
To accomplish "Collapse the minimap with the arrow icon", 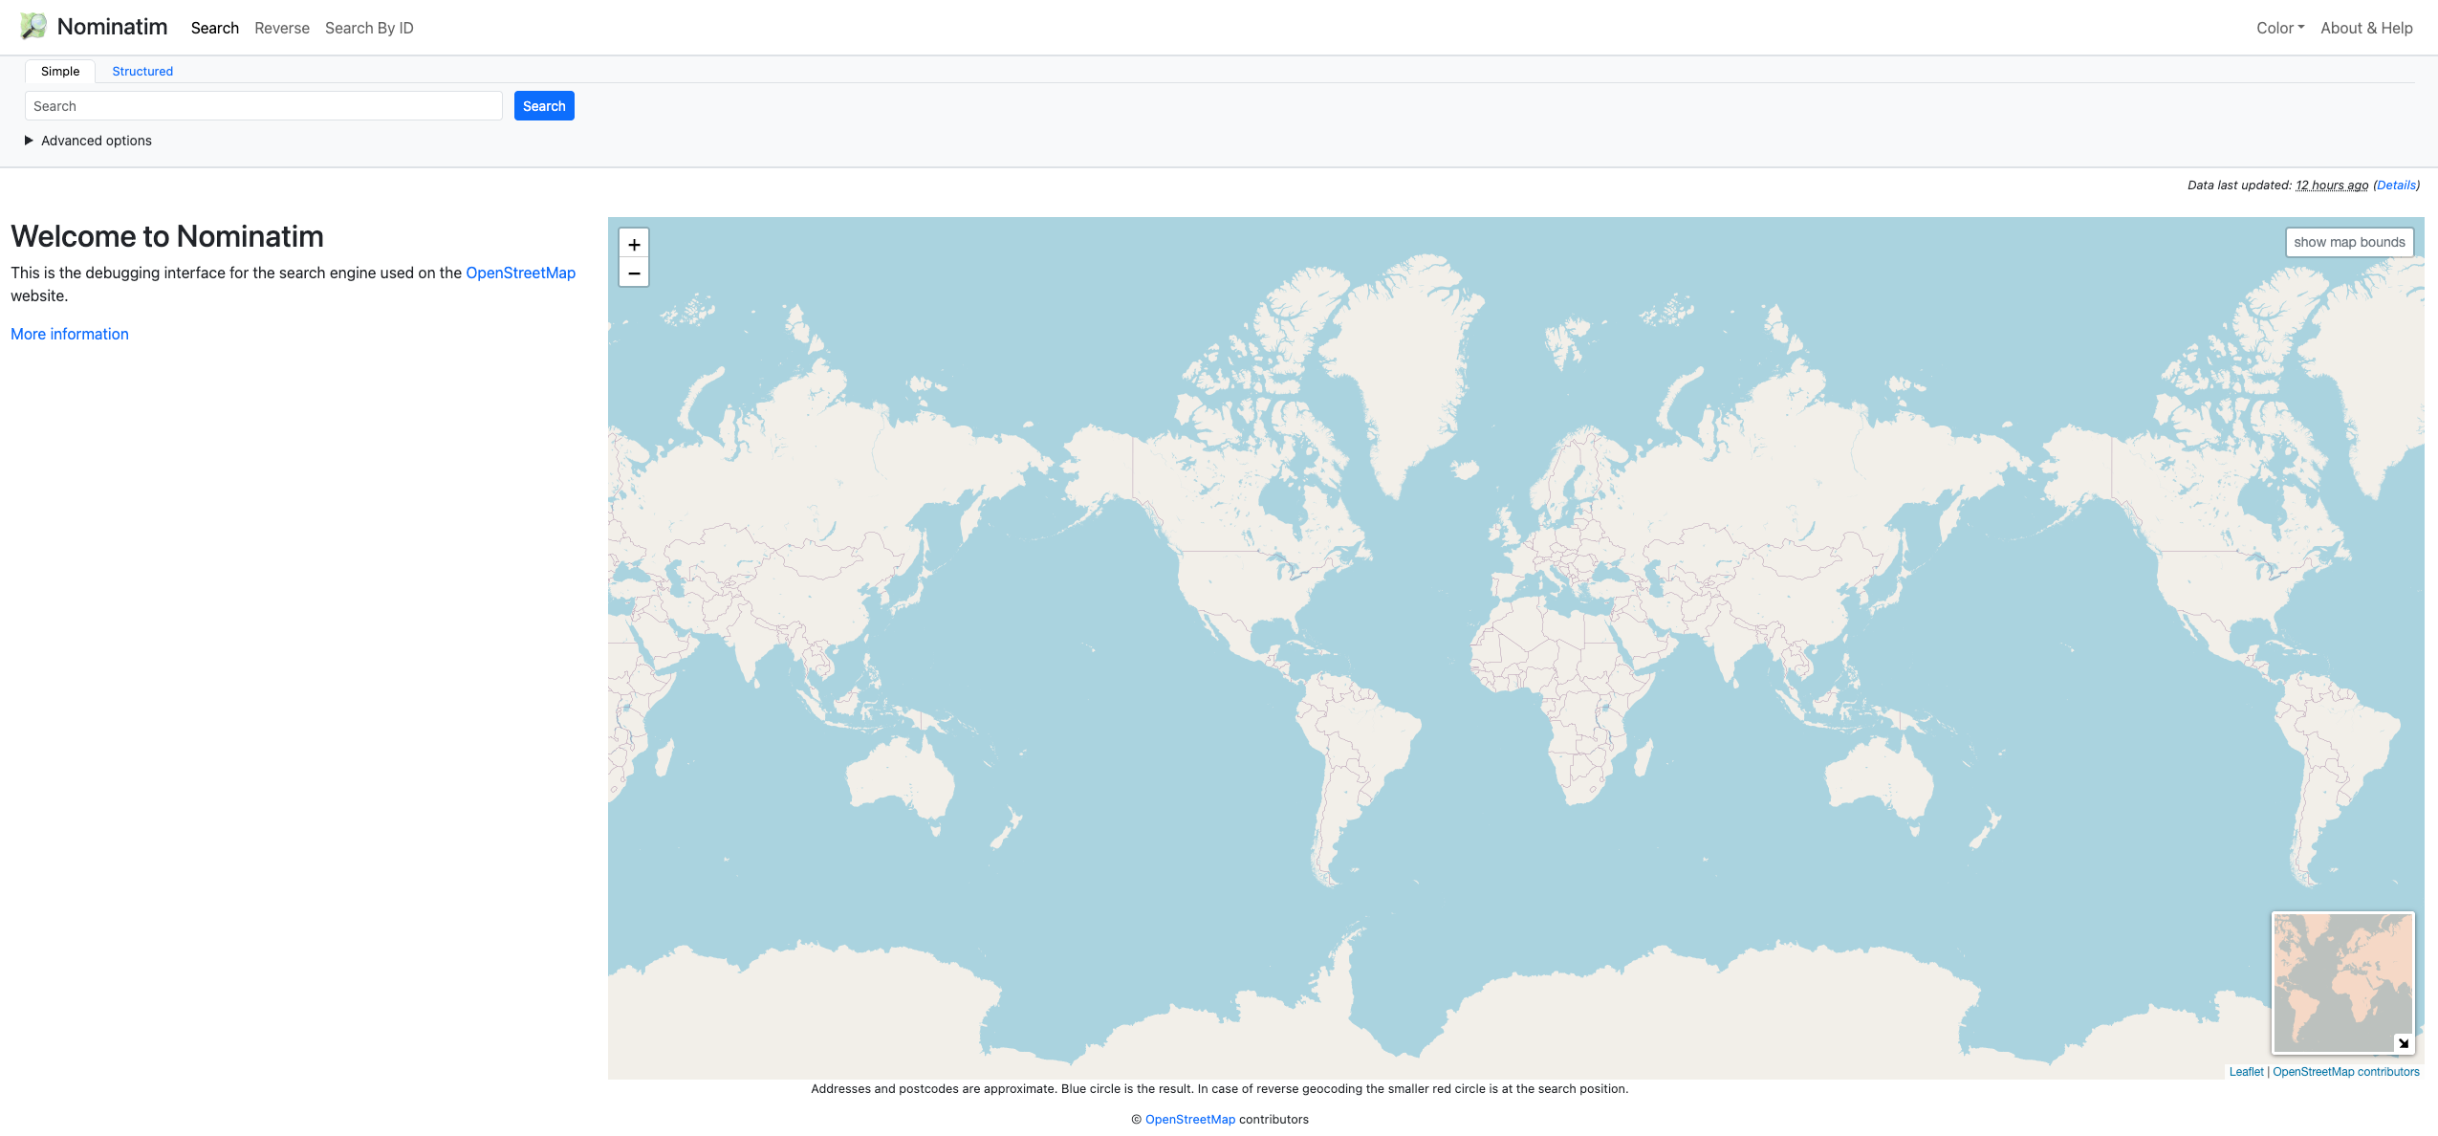I will click(x=2404, y=1043).
